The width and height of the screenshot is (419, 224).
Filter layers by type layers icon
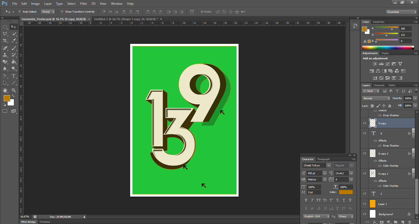coord(397,91)
